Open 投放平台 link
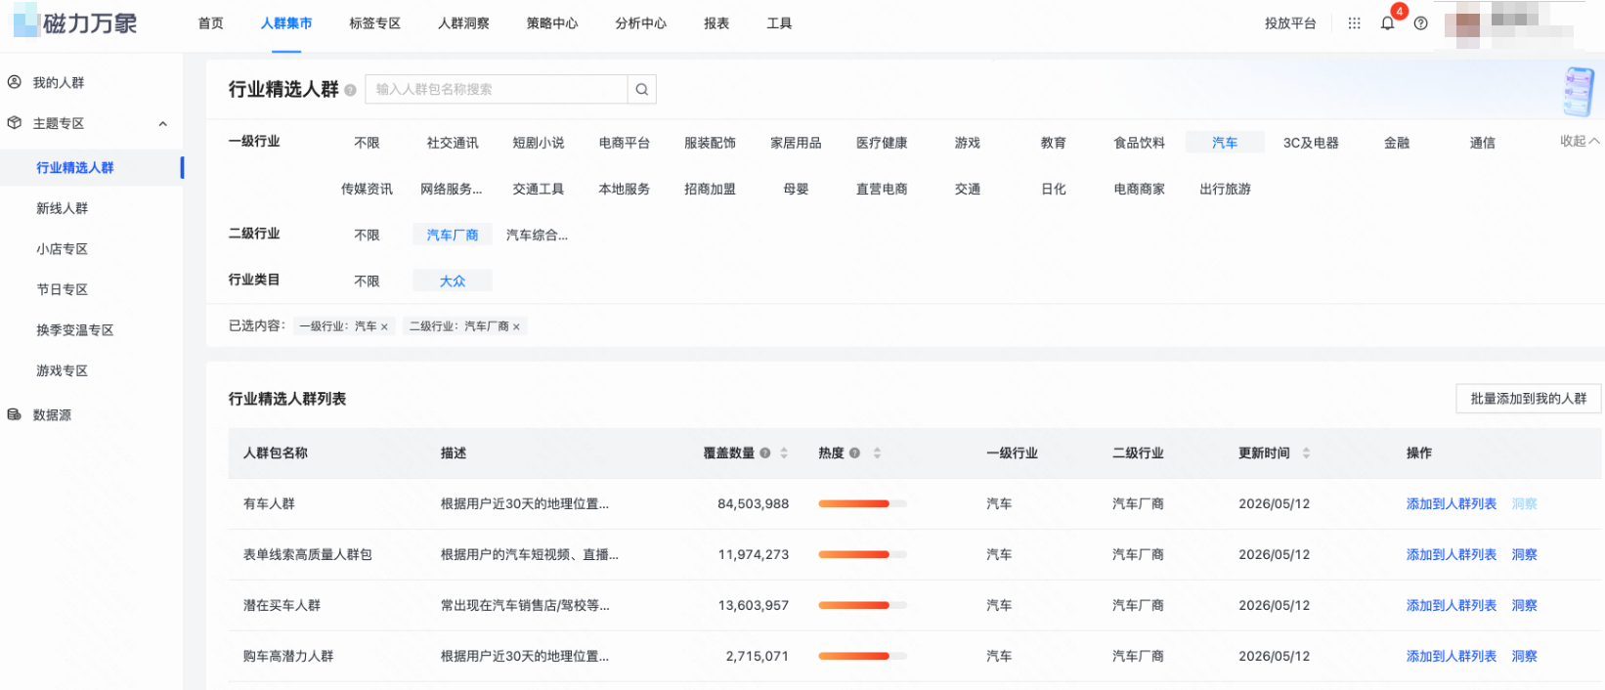1605x690 pixels. pos(1290,23)
